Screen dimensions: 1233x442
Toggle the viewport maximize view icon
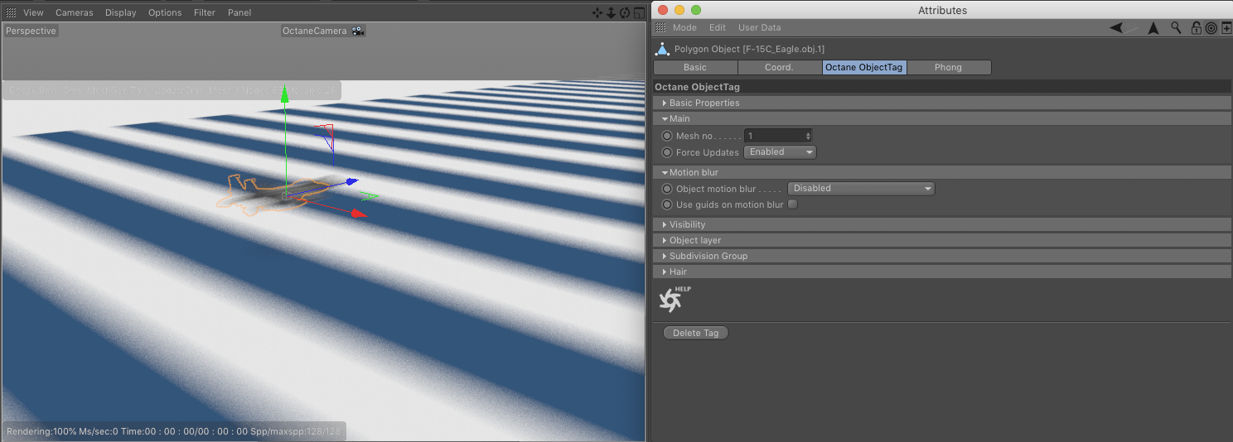[x=639, y=12]
